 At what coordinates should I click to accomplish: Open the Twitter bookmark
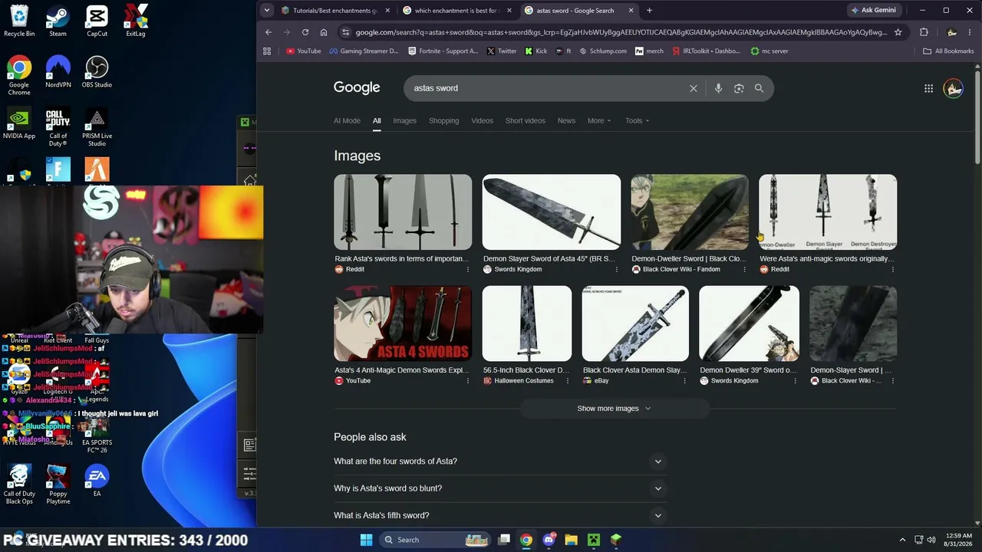[x=502, y=51]
